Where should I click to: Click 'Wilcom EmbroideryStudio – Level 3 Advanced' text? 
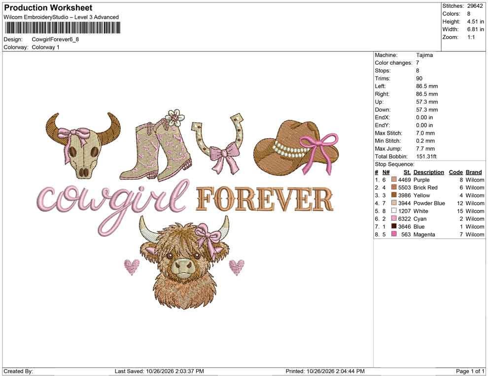coord(61,17)
